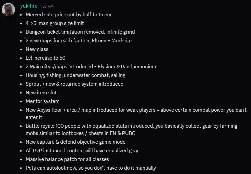Select the Elysium & Pandaemonium cities line
The width and height of the screenshot is (251, 174).
click(x=91, y=66)
